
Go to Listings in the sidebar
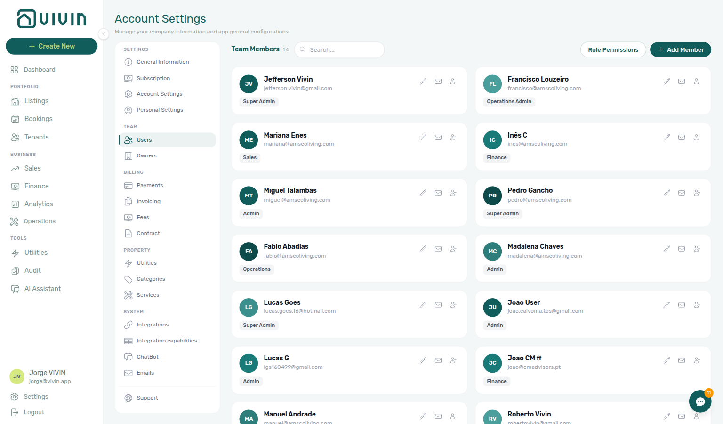pyautogui.click(x=30, y=101)
